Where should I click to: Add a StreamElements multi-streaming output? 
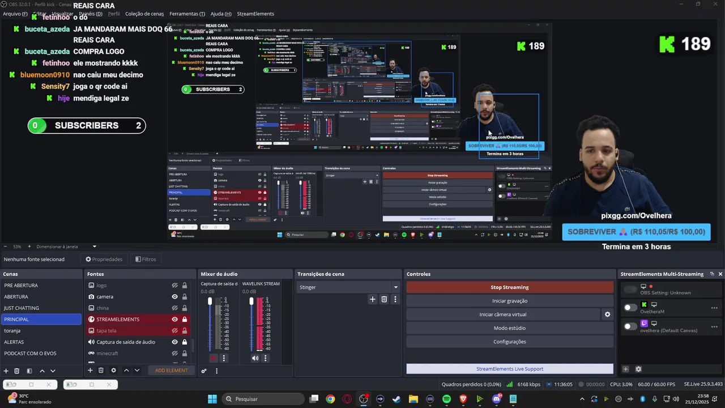tap(626, 369)
